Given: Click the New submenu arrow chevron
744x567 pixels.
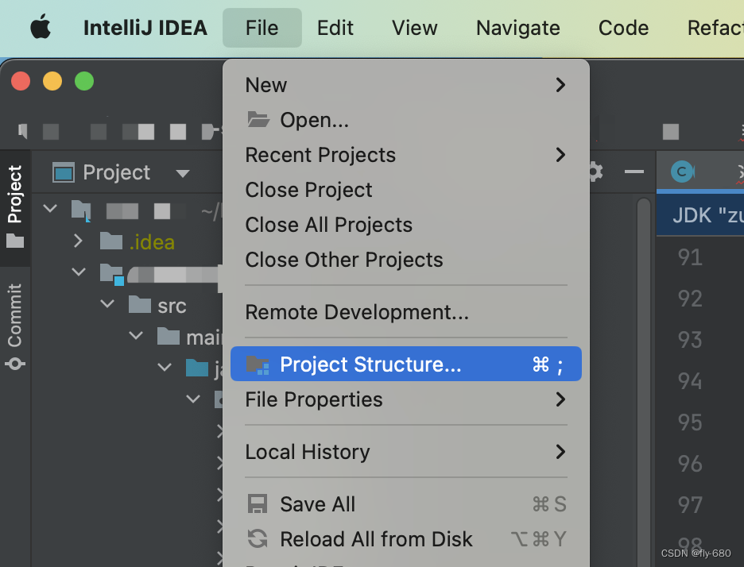Looking at the screenshot, I should [x=560, y=85].
